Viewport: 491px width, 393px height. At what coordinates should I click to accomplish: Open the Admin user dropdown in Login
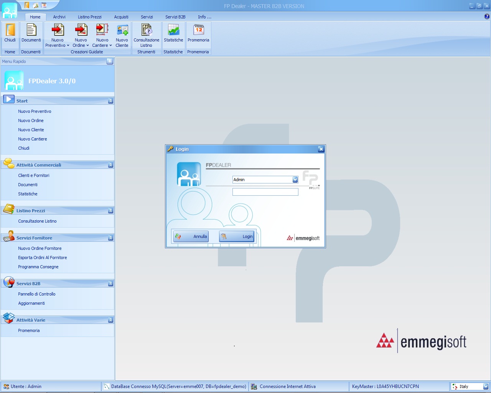click(x=295, y=180)
